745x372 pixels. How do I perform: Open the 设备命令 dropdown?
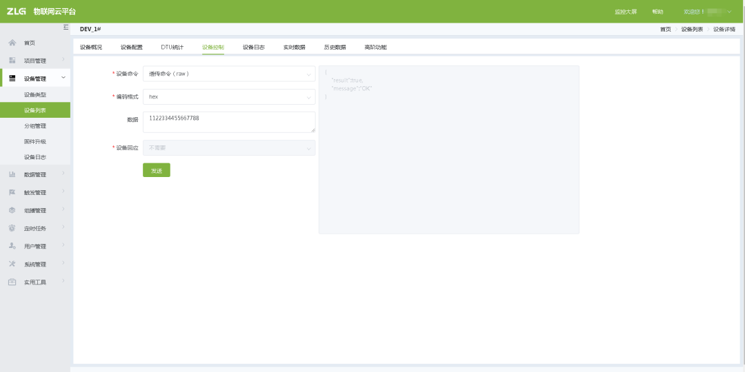pos(229,74)
